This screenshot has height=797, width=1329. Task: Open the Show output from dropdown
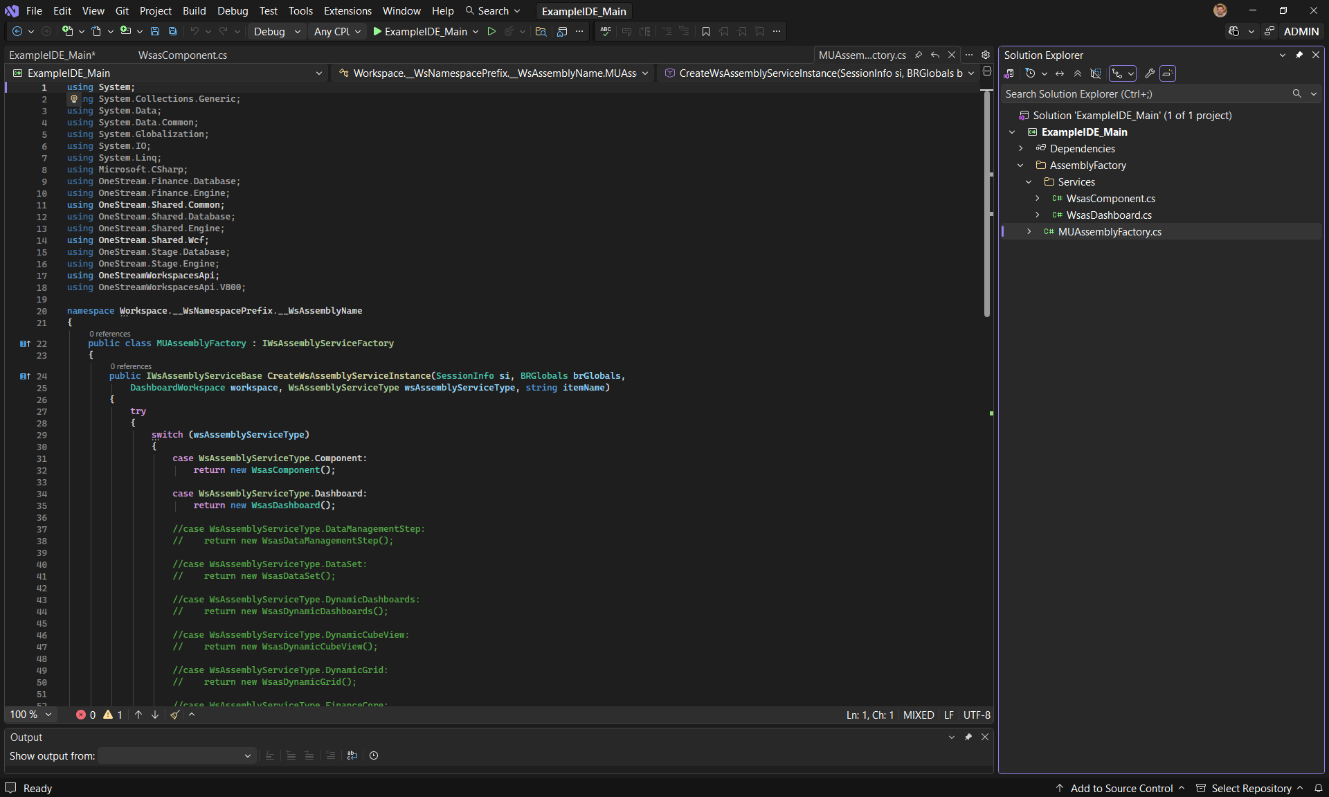click(x=177, y=755)
